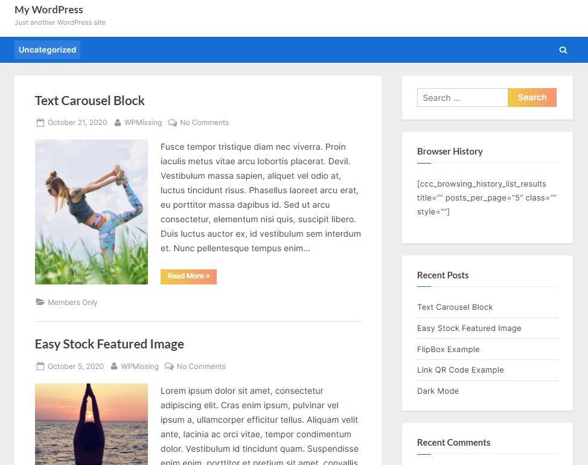588x465 pixels.
Task: Open search via the navbar magnifier icon
Action: (563, 50)
